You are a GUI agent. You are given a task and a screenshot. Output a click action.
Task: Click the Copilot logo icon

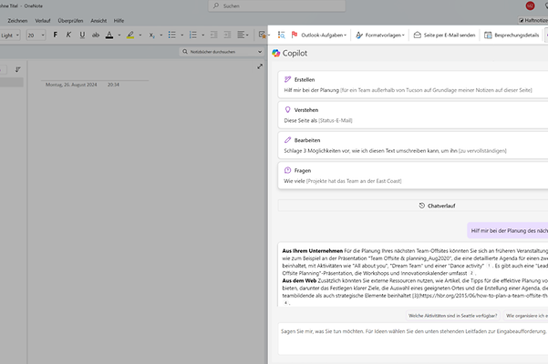coord(277,55)
